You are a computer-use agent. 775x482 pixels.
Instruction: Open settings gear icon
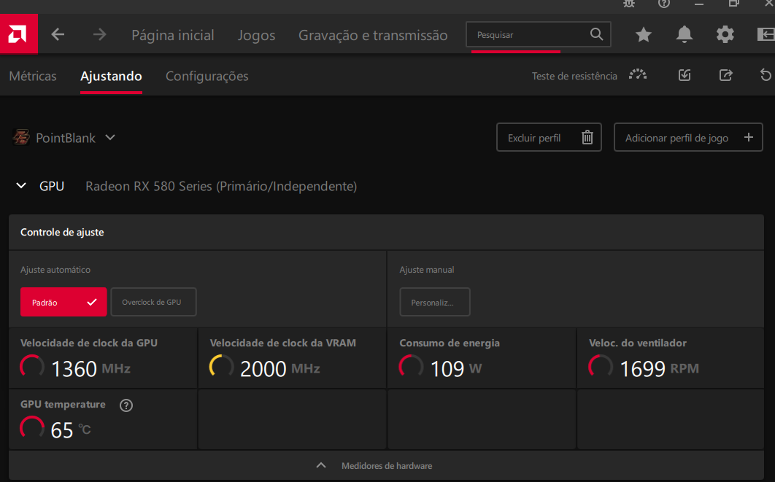tap(725, 34)
